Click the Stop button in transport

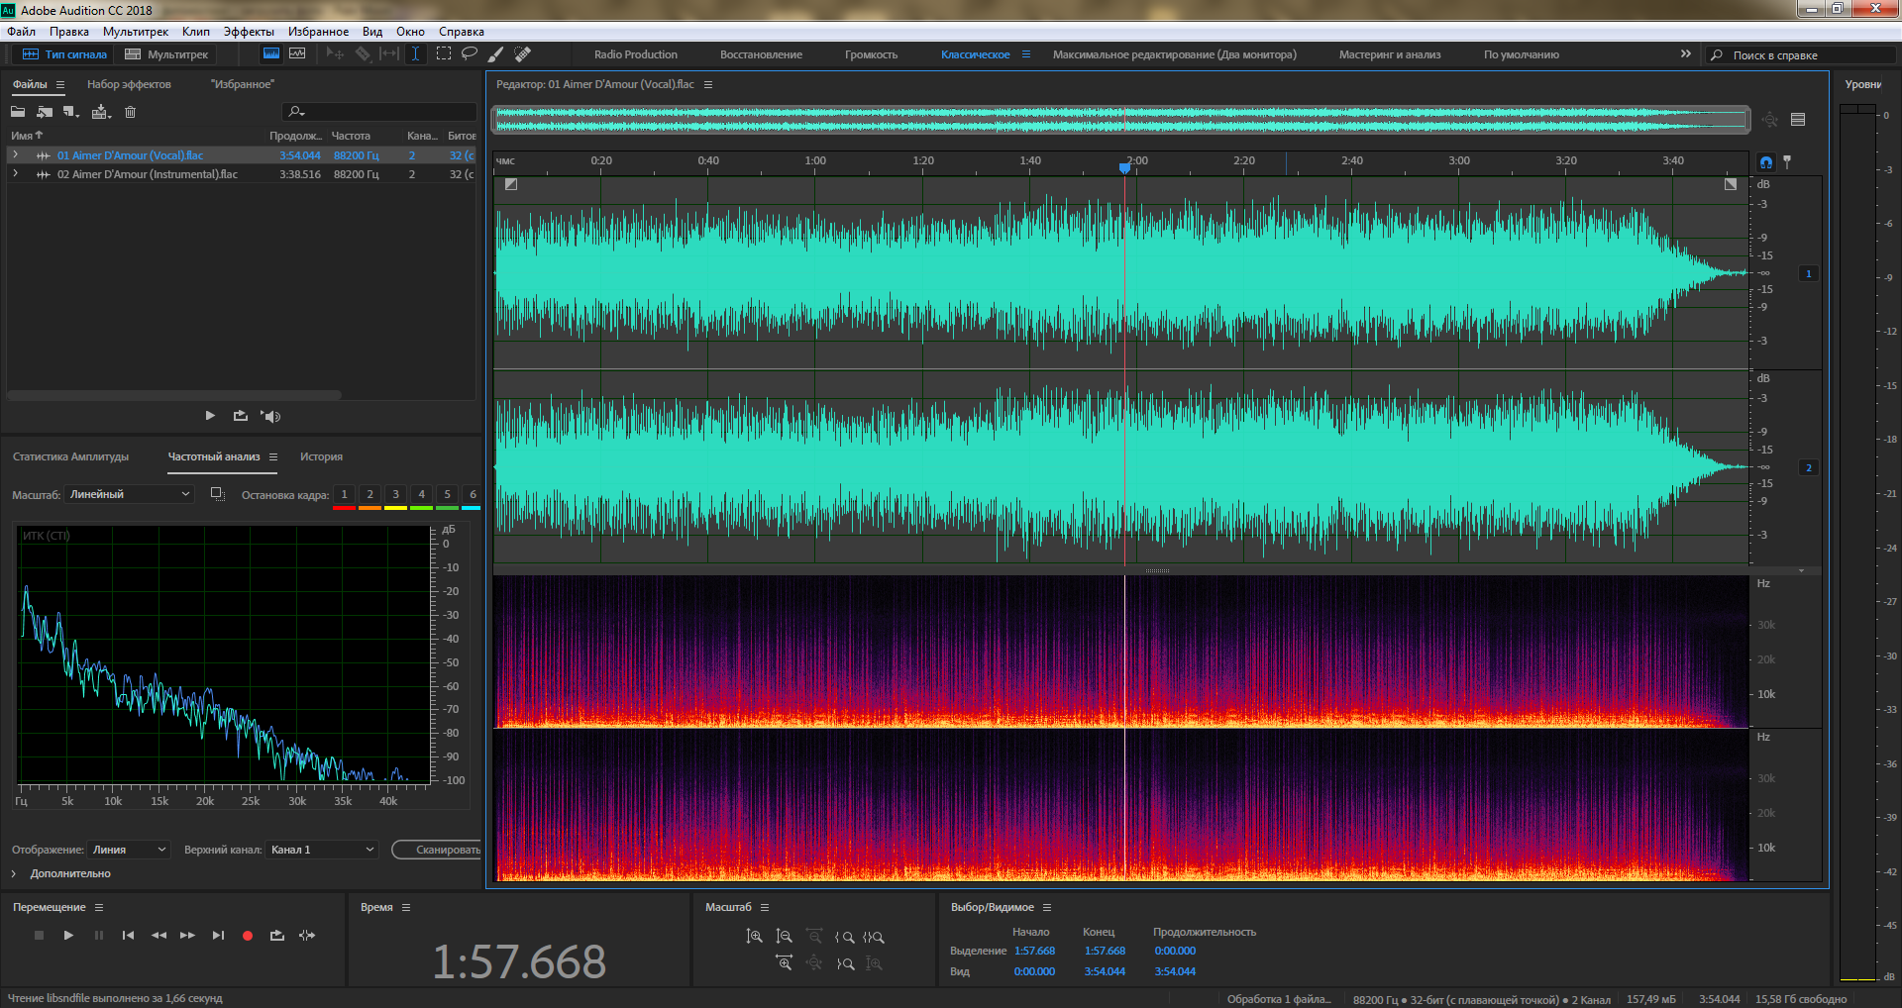(x=39, y=936)
